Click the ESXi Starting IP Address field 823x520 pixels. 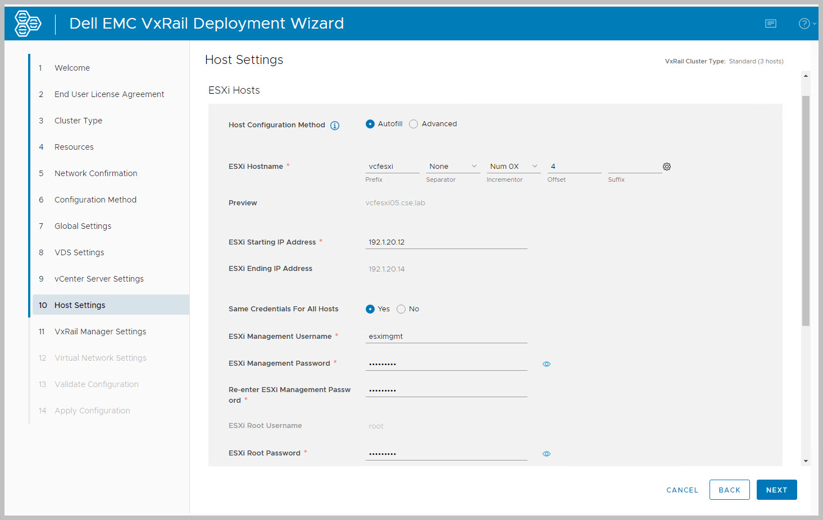tap(446, 242)
